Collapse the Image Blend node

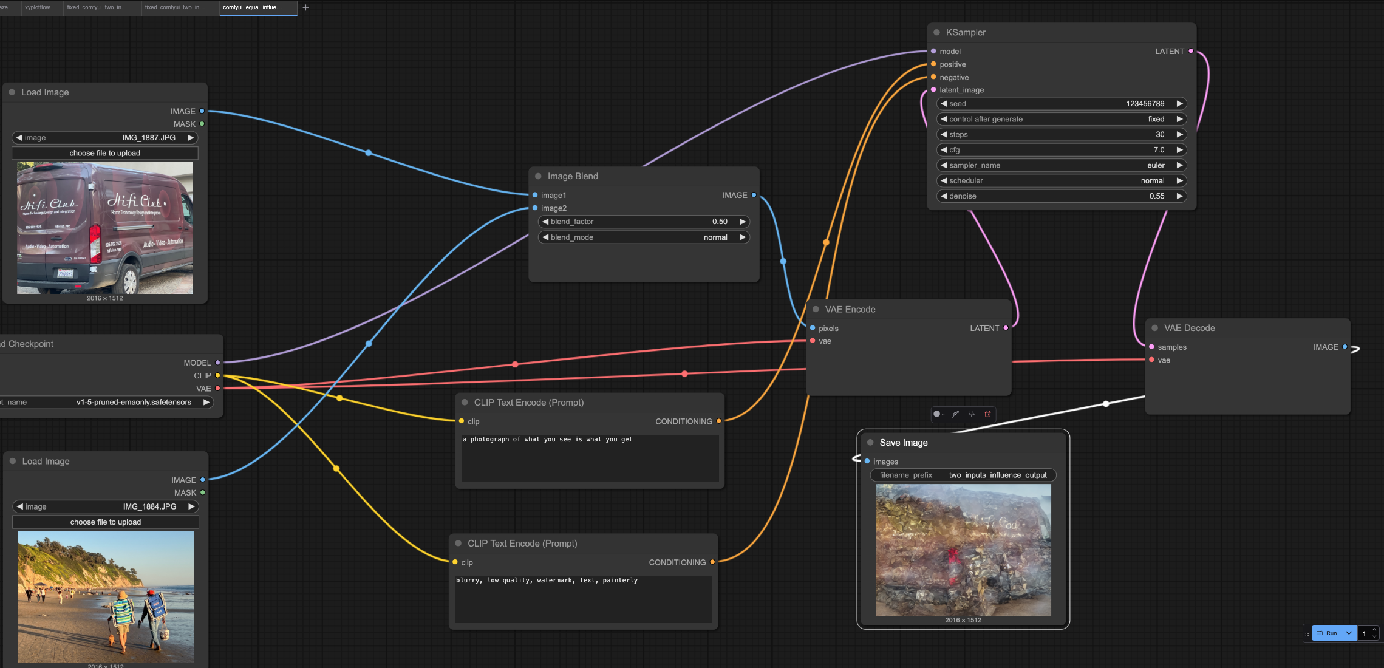pyautogui.click(x=538, y=176)
